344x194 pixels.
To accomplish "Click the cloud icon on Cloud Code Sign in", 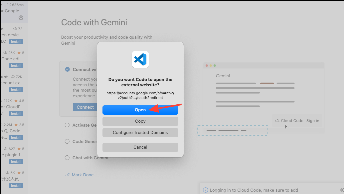I will [277, 121].
